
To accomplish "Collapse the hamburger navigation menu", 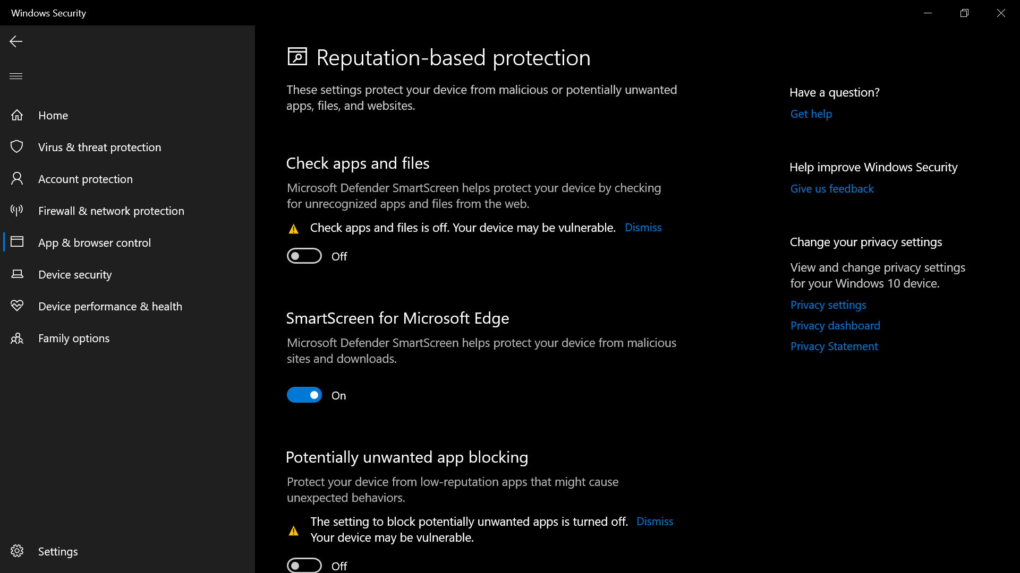I will [x=16, y=76].
